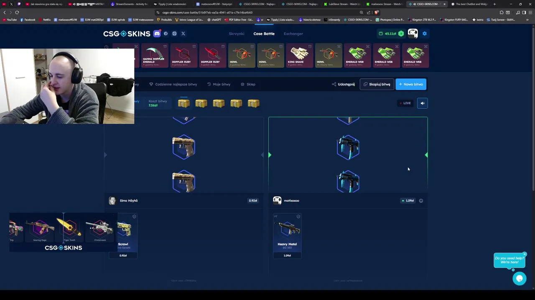Select the fifth golden case in the battle
The image size is (535, 300).
coord(253,103)
